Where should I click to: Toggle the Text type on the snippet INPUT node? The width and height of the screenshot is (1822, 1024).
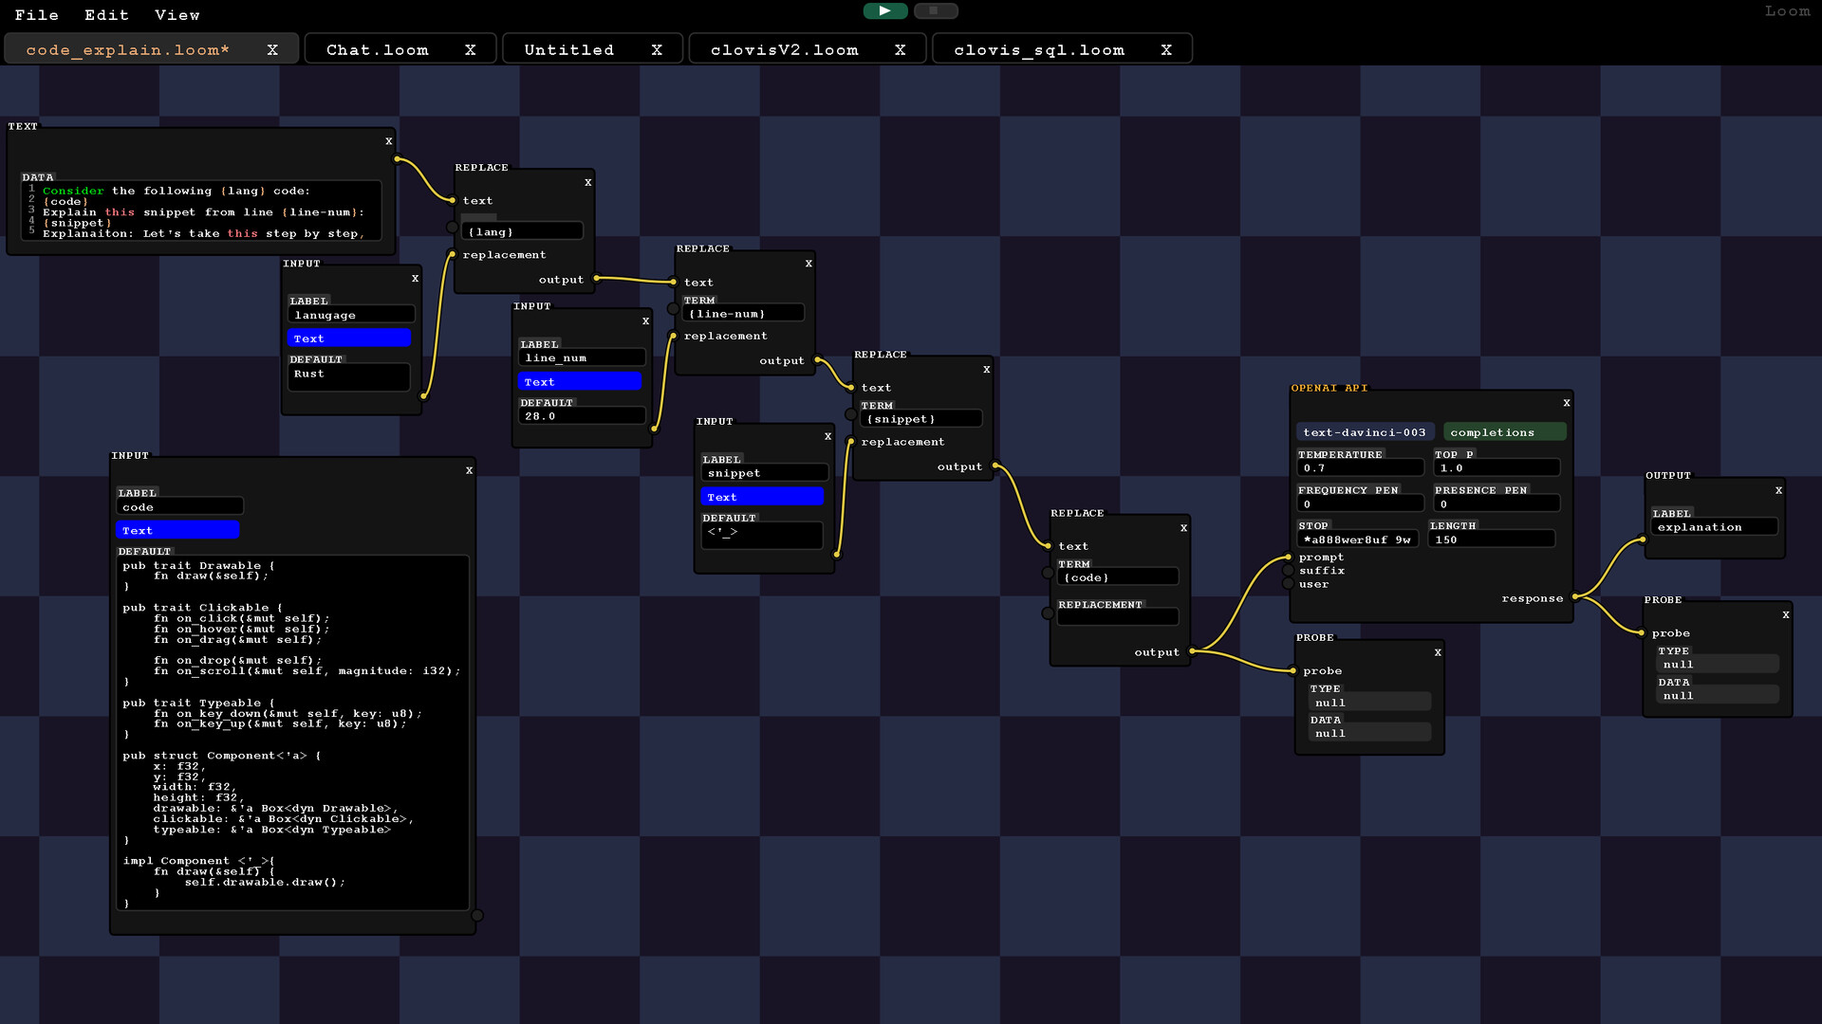point(762,496)
